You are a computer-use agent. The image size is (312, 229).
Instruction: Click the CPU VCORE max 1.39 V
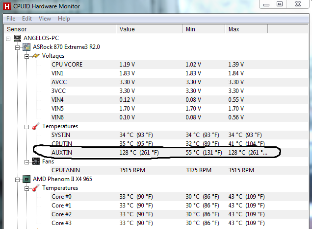[x=236, y=65]
